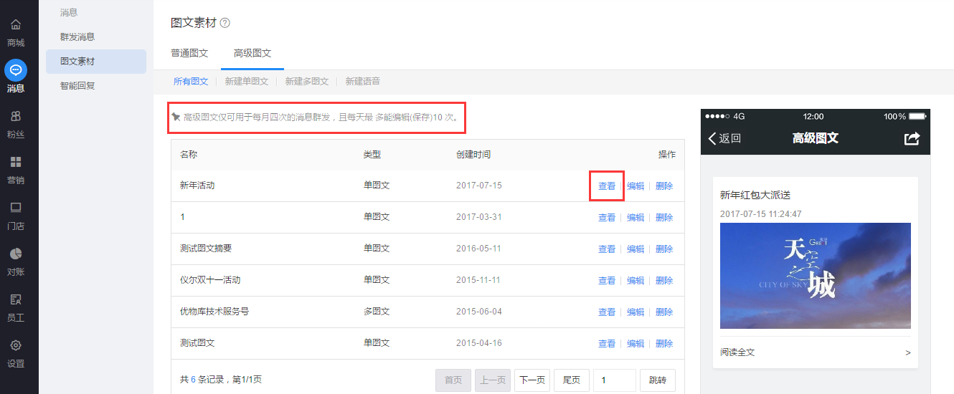Click 查看 for 新年活动 row
954x394 pixels.
click(x=607, y=186)
